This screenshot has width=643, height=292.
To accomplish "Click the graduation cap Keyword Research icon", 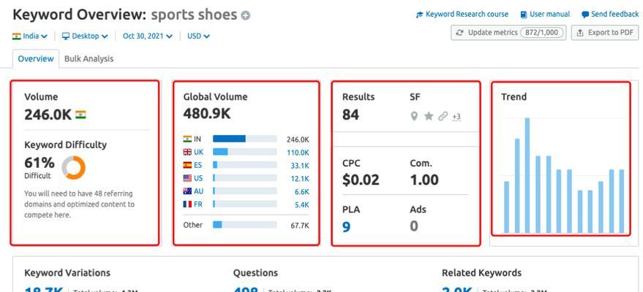I will click(419, 15).
